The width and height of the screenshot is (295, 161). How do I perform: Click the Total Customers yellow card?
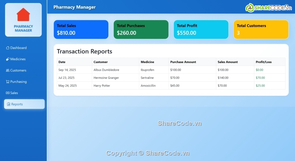pos(261,29)
